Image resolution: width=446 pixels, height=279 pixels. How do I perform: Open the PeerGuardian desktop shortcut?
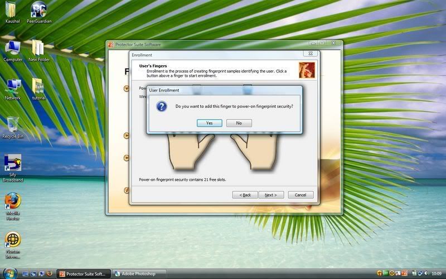(39, 12)
